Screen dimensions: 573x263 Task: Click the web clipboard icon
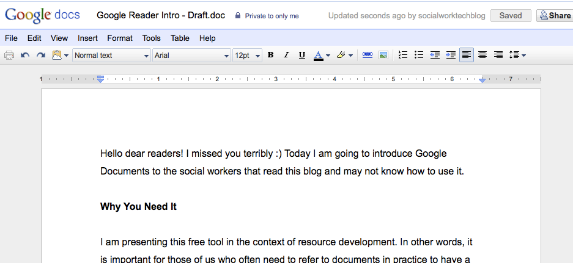tap(57, 55)
